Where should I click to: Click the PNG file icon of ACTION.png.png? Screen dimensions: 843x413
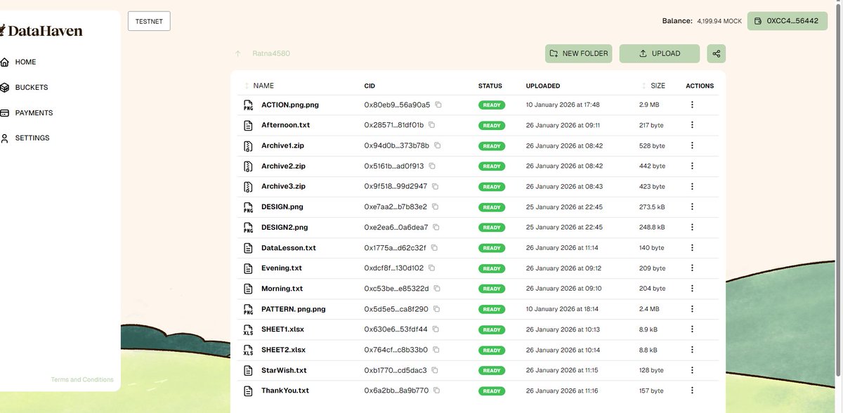coord(248,105)
